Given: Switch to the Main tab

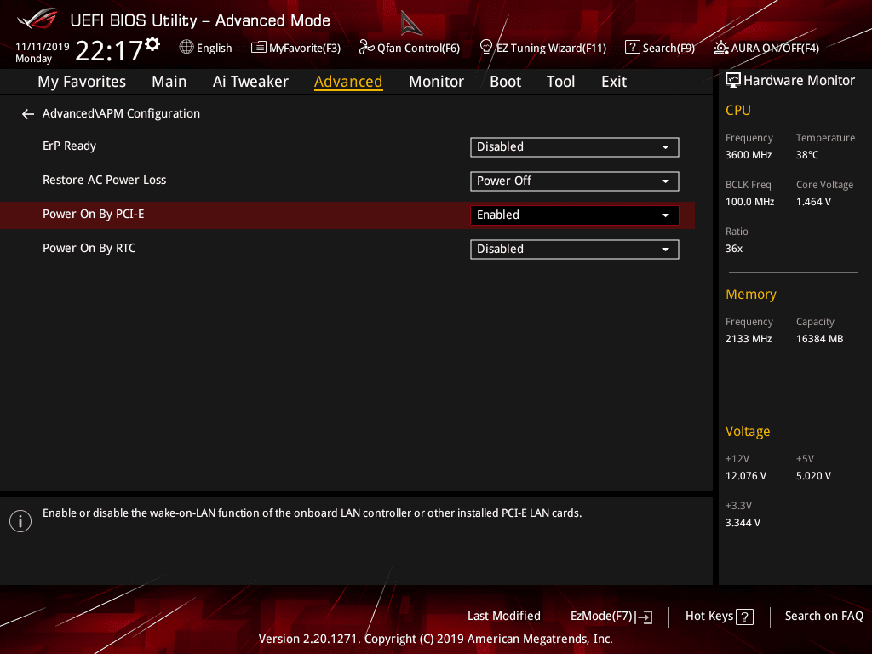Looking at the screenshot, I should coord(169,82).
